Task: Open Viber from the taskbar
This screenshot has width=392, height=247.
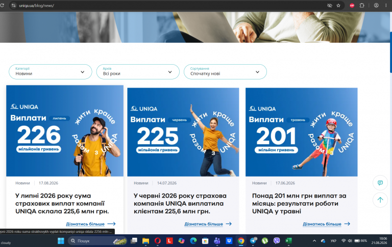Action: pyautogui.click(x=277, y=241)
